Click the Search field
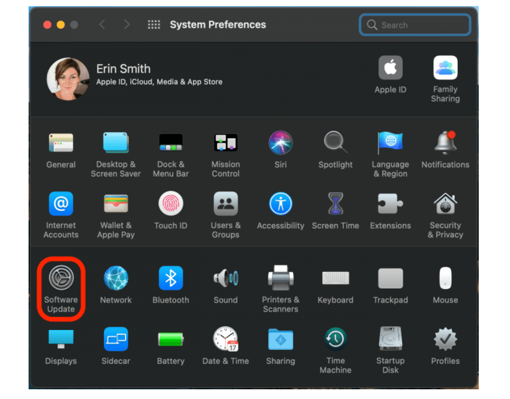 point(415,25)
